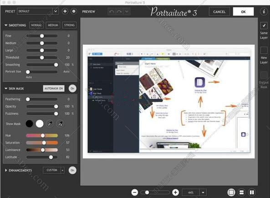Image resolution: width=270 pixels, height=198 pixels.
Task: Click the Latitude slider handle
Action: point(51,157)
